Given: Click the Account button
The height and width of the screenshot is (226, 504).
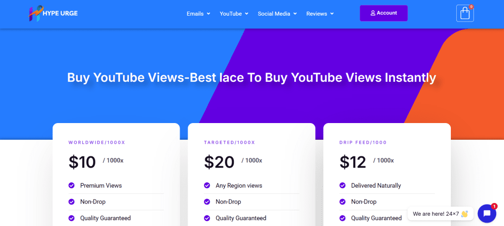Looking at the screenshot, I should (x=383, y=13).
